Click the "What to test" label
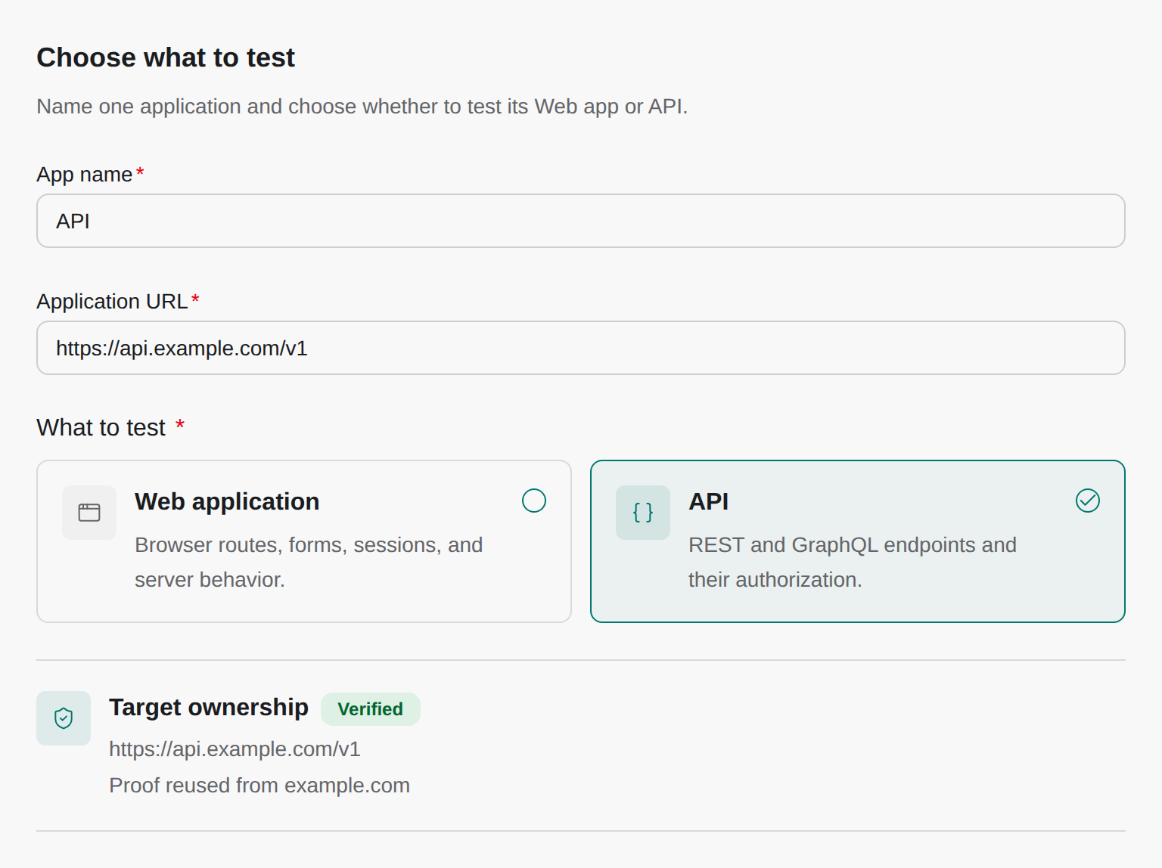1162x868 pixels. tap(101, 427)
